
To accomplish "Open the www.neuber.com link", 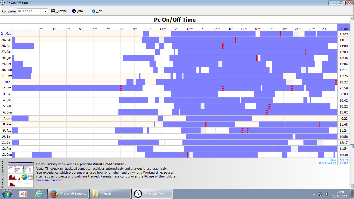I will (x=49, y=180).
